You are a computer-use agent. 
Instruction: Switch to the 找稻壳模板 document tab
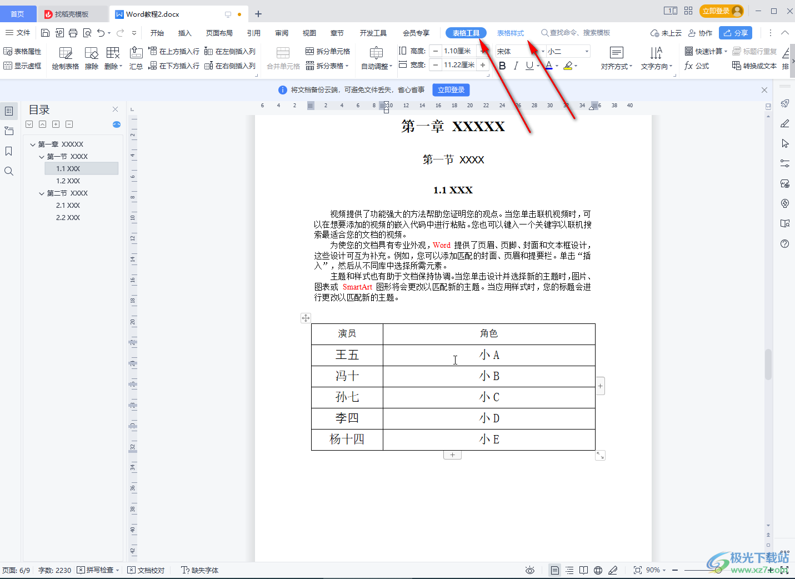[x=72, y=14]
